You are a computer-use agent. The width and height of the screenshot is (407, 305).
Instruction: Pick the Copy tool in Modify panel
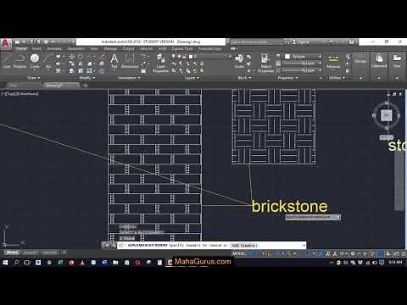click(x=71, y=64)
